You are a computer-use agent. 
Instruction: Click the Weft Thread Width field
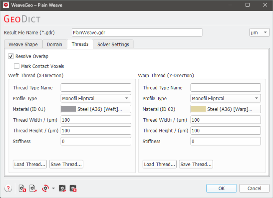[96, 120]
